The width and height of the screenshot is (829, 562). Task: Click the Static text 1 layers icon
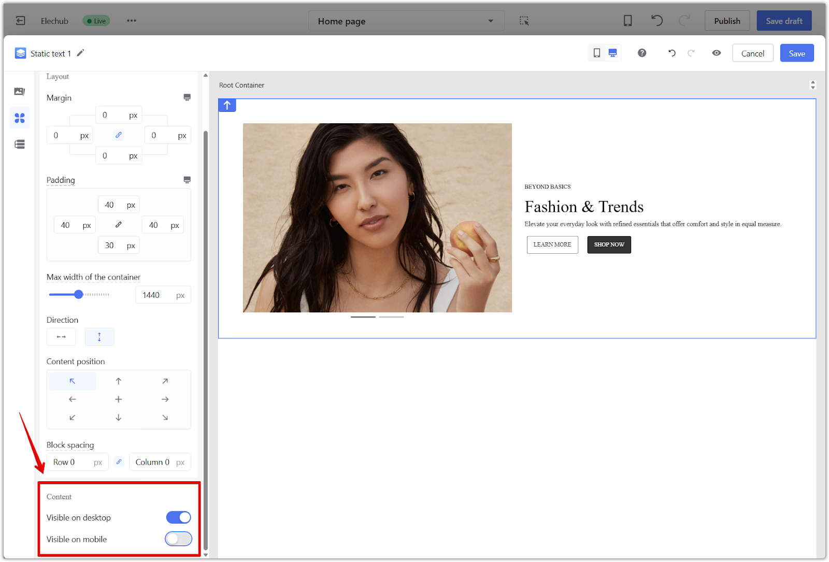pyautogui.click(x=20, y=53)
